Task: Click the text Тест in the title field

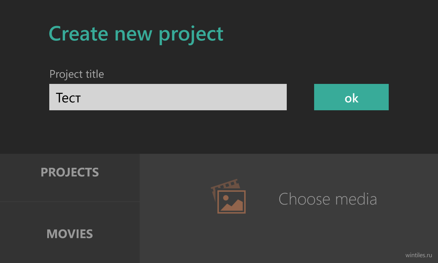Action: [x=68, y=98]
